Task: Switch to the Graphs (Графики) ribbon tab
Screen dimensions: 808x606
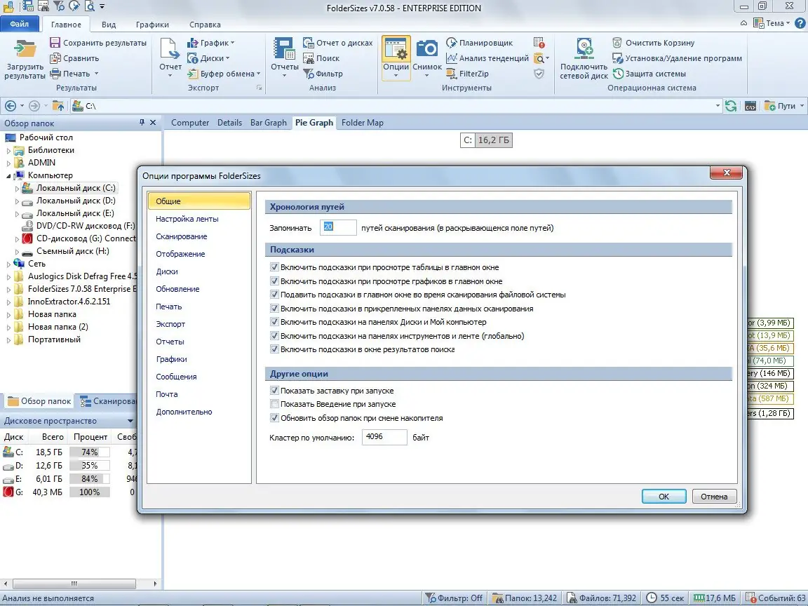Action: coord(152,25)
